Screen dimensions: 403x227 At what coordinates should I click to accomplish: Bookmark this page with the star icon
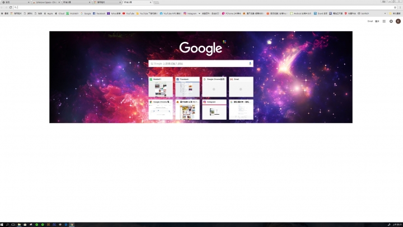pyautogui.click(x=395, y=7)
